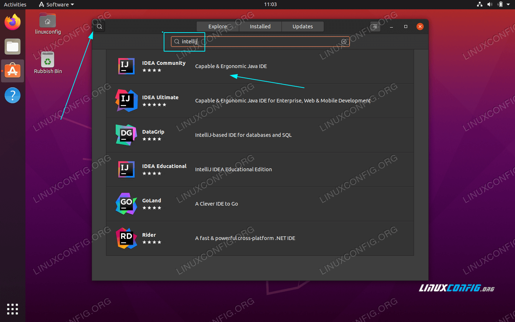Open the hamburger menu in Software window
The width and height of the screenshot is (515, 322).
coord(375,27)
